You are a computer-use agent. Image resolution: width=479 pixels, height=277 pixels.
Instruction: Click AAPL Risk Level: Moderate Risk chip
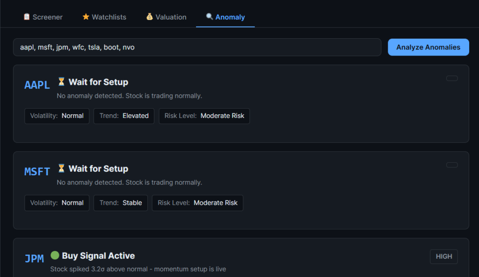(204, 116)
